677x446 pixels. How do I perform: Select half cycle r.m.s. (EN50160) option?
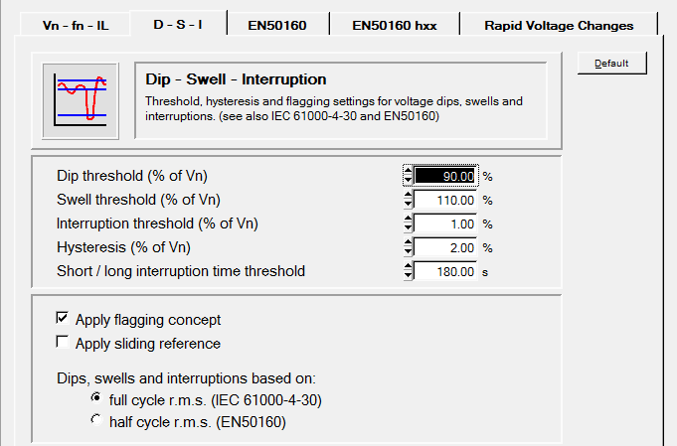[96, 420]
